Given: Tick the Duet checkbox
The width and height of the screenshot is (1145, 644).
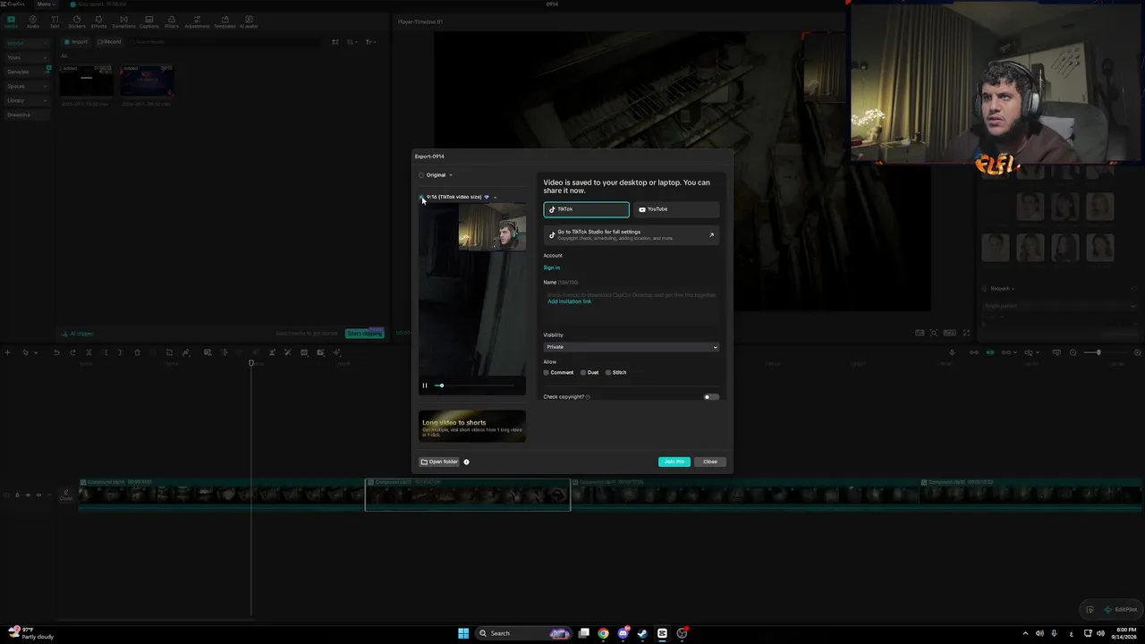Looking at the screenshot, I should click(x=583, y=372).
